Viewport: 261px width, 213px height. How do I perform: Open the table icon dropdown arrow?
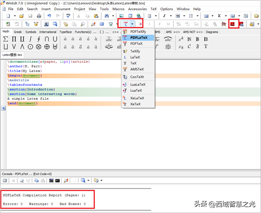tap(213, 16)
